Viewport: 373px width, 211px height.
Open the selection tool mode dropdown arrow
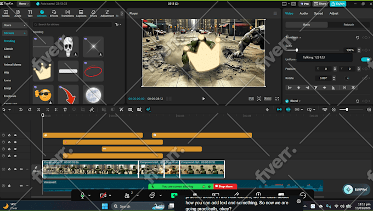[x=9, y=110]
